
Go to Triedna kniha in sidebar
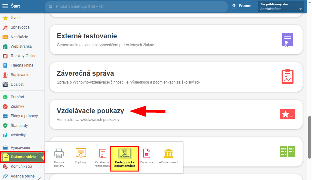(22, 65)
